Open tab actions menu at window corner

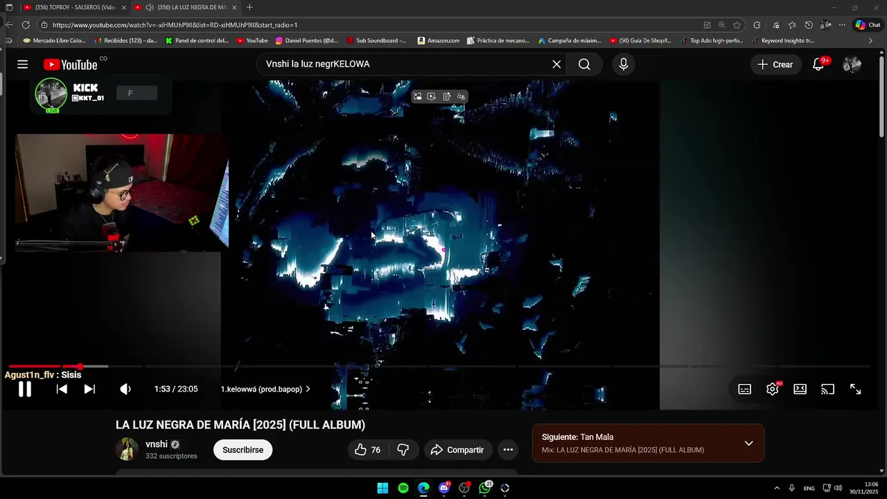tap(9, 8)
